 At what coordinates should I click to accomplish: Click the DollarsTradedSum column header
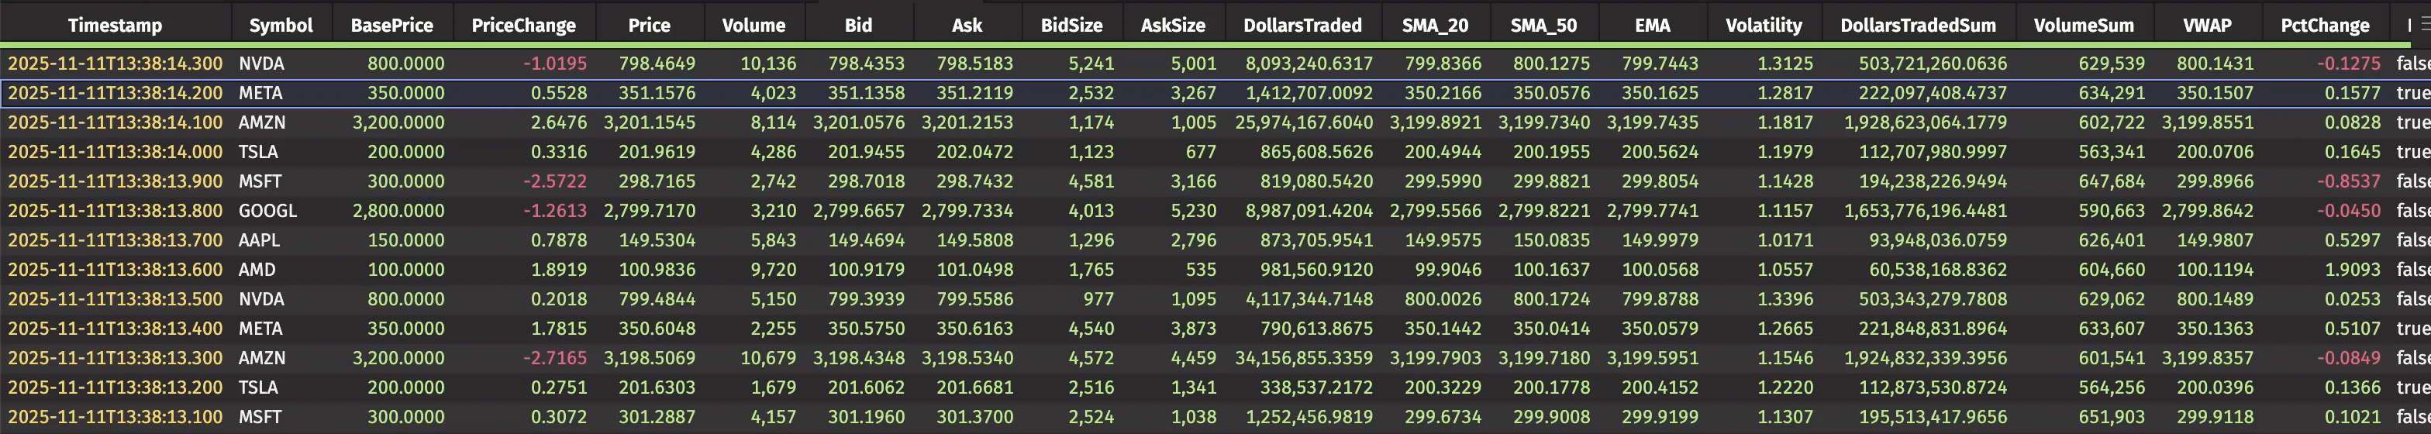[1918, 26]
